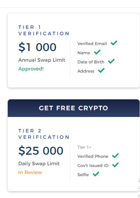This screenshot has height=198, width=140.
Task: Click the Approved! status text
Action: (x=31, y=69)
